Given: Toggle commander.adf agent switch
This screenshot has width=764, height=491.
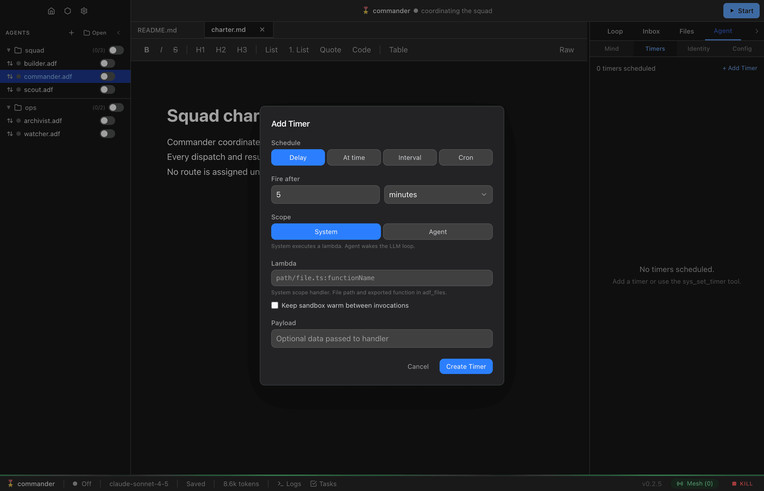Looking at the screenshot, I should 108,77.
